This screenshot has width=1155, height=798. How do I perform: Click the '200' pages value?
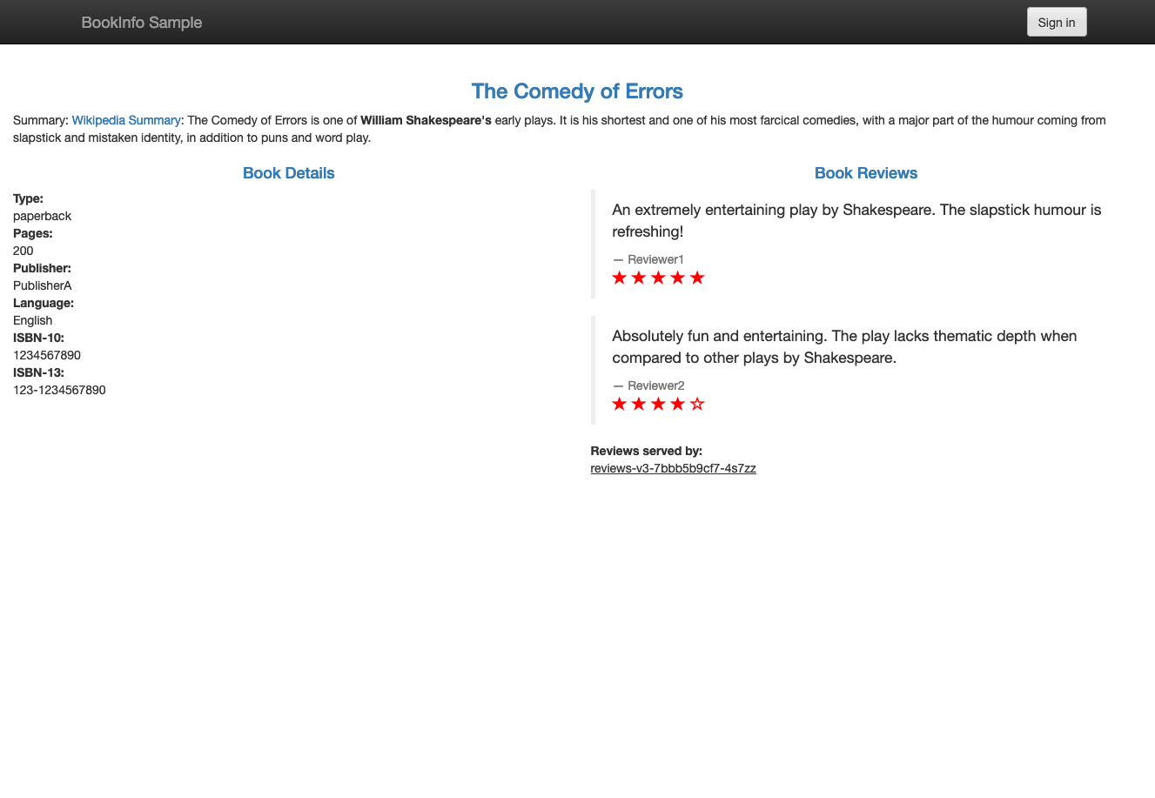tap(24, 251)
